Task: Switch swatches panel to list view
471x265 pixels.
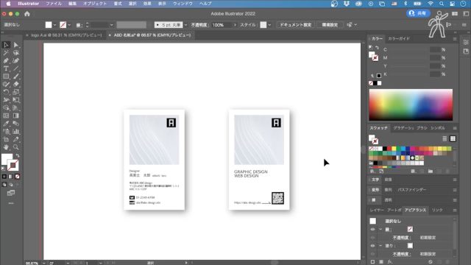Action: [445, 138]
